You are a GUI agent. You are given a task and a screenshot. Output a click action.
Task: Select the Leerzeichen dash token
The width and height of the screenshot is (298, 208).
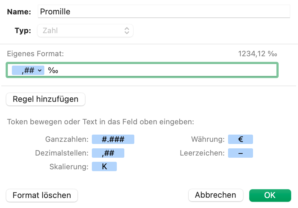point(240,153)
